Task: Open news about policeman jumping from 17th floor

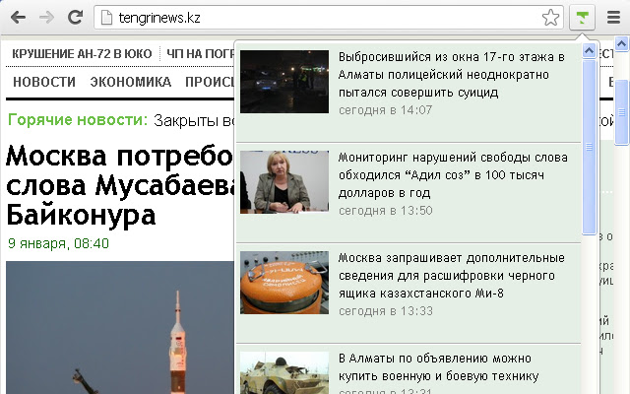Action: click(452, 75)
